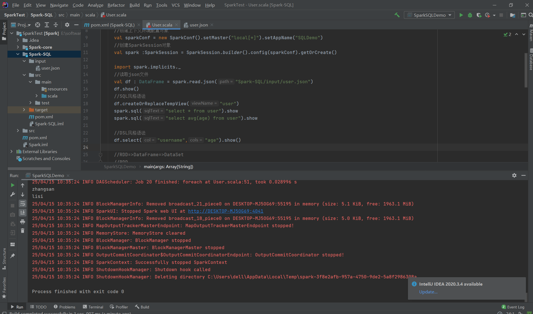Open the Terminal tool tab
Image resolution: width=533 pixels, height=314 pixels.
pos(93,307)
